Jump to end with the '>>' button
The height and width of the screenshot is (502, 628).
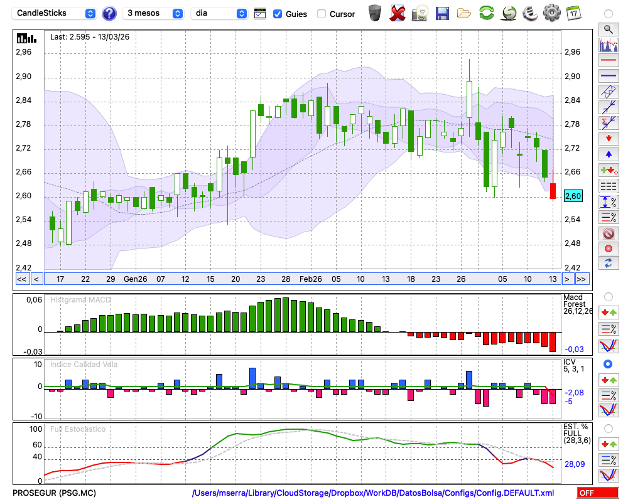point(582,279)
